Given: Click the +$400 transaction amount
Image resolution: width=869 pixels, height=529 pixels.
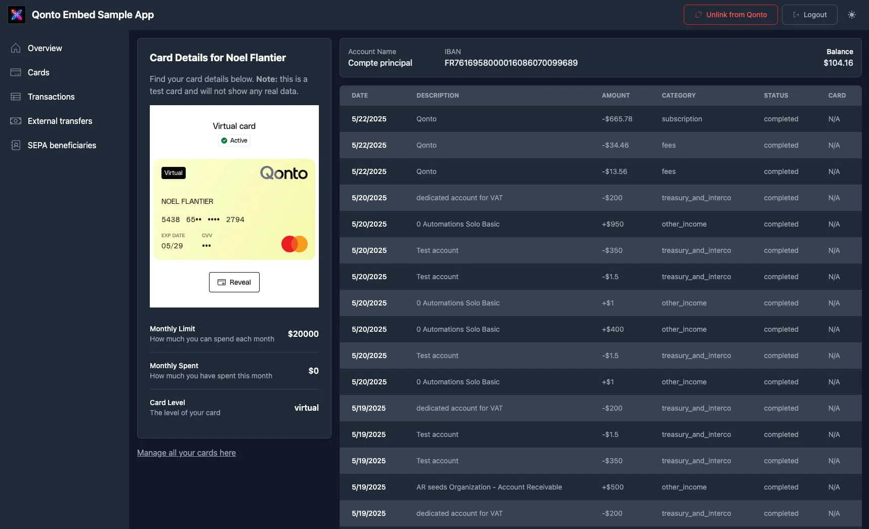Looking at the screenshot, I should (x=612, y=329).
